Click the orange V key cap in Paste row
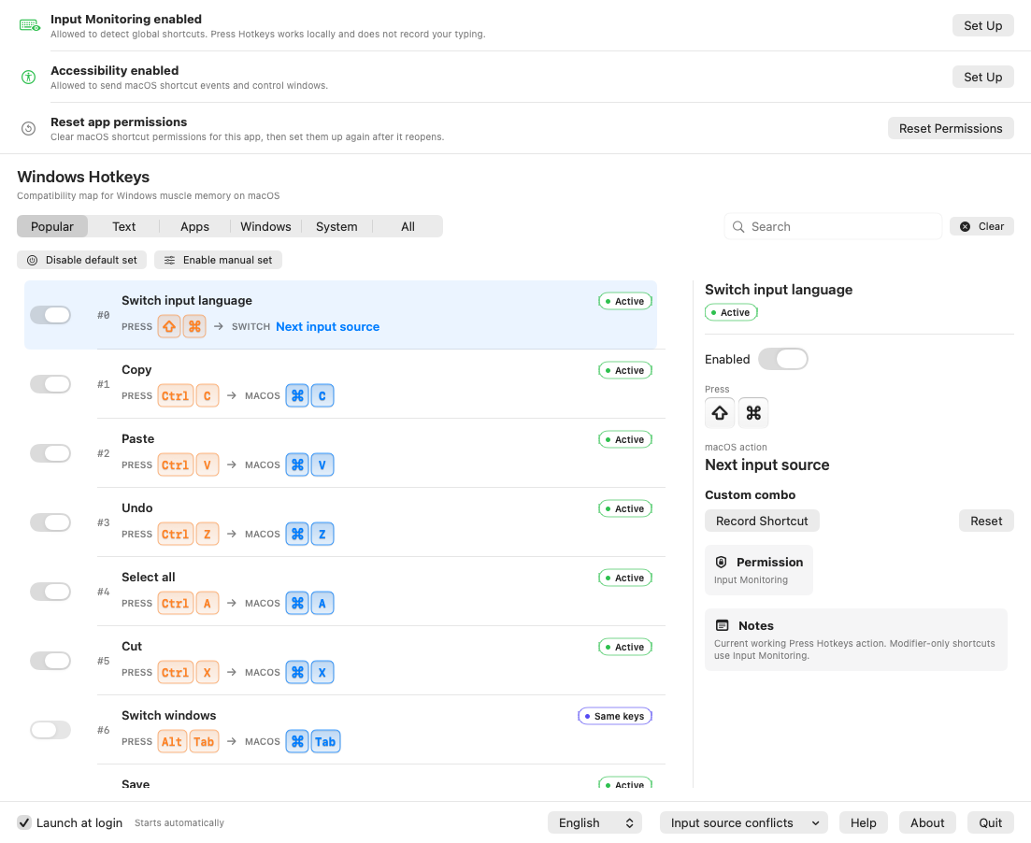This screenshot has width=1031, height=843. [208, 464]
